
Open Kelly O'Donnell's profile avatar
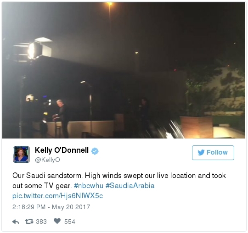pyautogui.click(x=22, y=154)
